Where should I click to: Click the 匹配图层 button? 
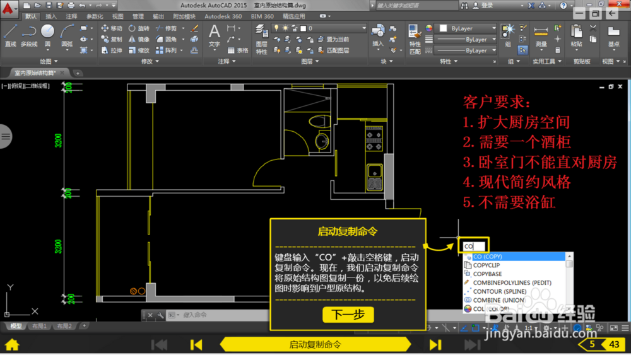click(x=334, y=50)
